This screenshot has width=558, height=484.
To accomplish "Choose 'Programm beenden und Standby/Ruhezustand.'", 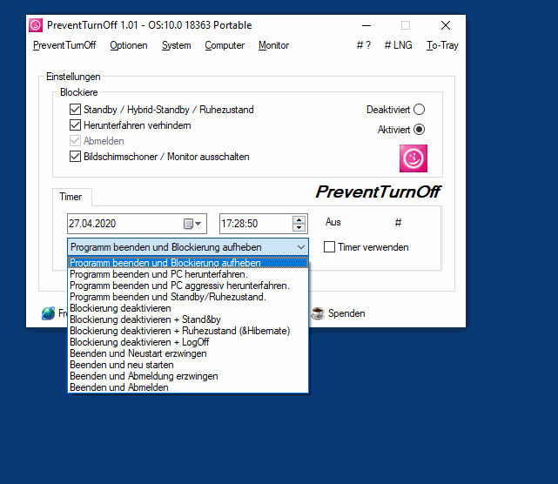I will click(x=188, y=297).
